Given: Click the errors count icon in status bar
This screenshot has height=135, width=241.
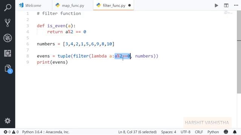Looking at the screenshot, I should (7, 132).
